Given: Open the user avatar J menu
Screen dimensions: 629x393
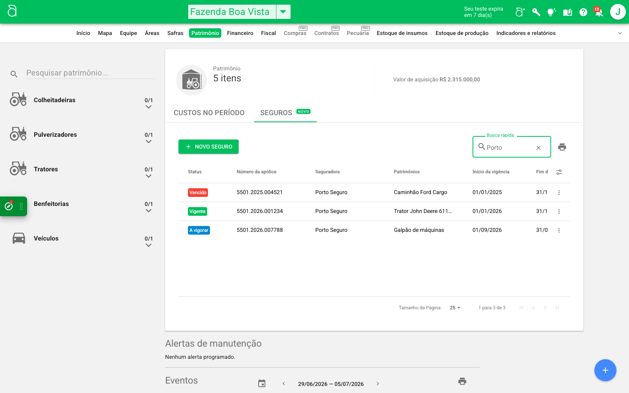Looking at the screenshot, I should (x=618, y=12).
